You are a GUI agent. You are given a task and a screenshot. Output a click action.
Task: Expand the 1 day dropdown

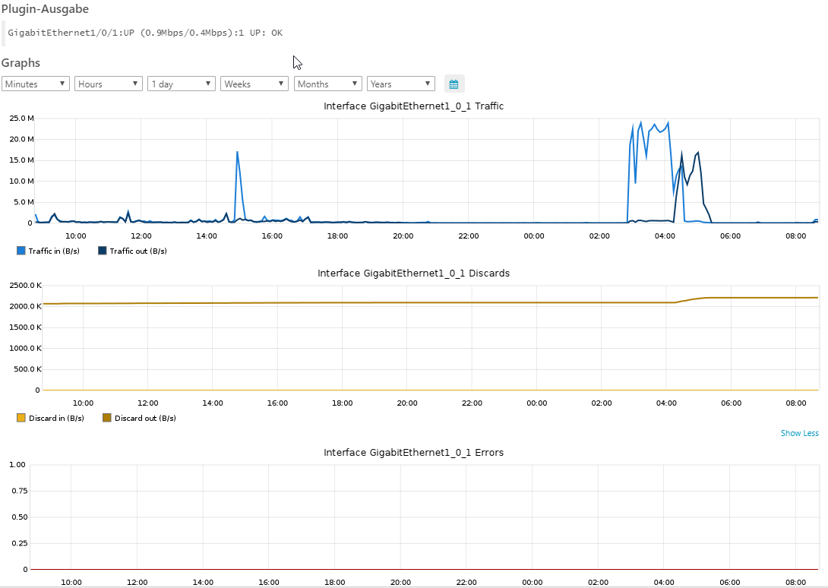coord(181,84)
